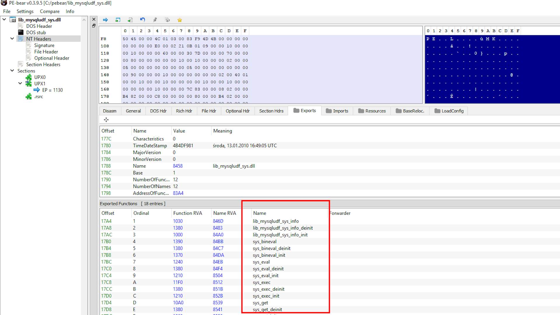This screenshot has width=560, height=315.
Task: Select the lib_mysqludf_sys_info_deinit export row
Action: (283, 228)
